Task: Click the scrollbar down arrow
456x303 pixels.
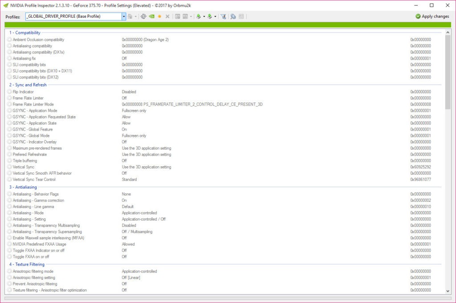Action: tap(448, 291)
